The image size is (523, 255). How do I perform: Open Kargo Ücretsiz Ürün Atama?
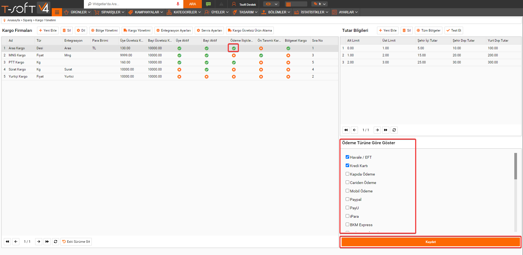[250, 30]
